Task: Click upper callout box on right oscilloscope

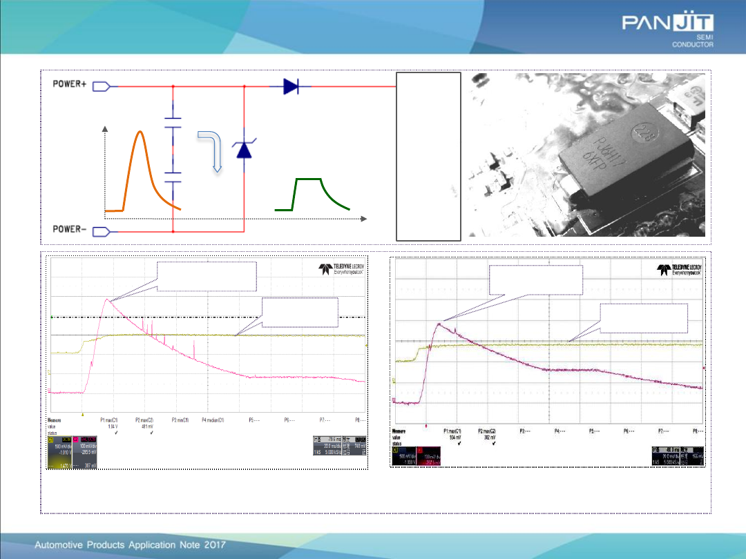Action: coord(536,278)
